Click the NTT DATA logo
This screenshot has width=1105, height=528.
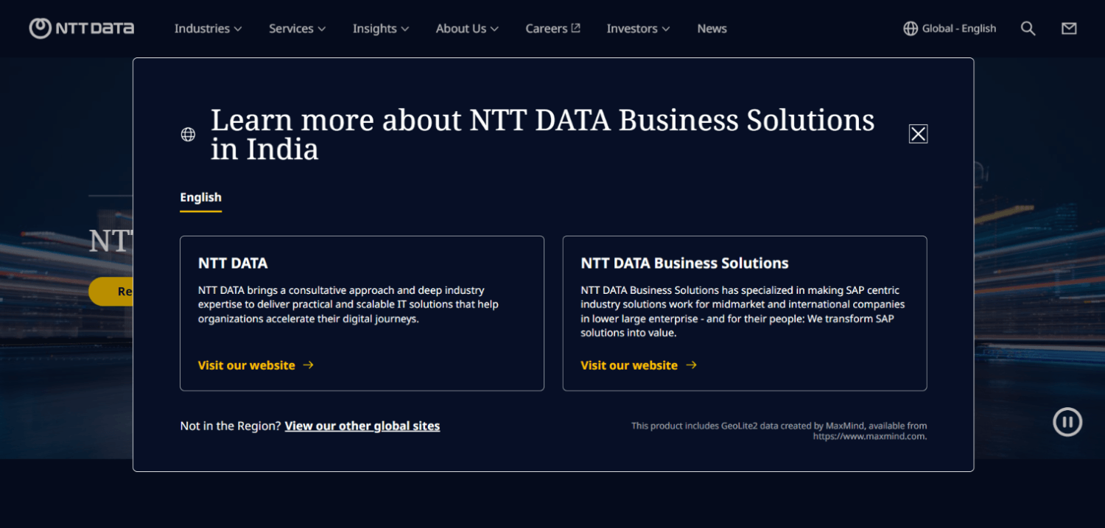click(81, 28)
